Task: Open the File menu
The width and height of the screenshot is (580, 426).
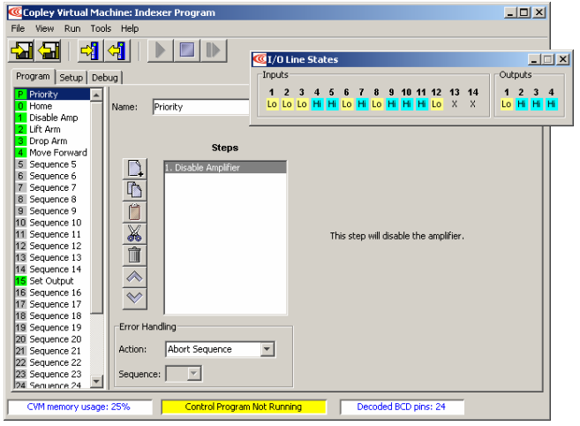Action: tap(18, 28)
